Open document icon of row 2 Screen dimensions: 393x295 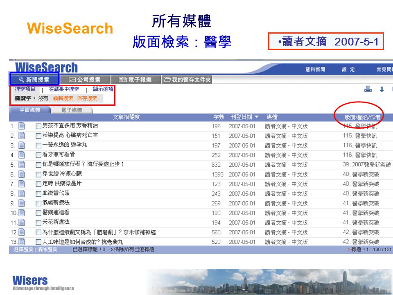tap(22, 136)
